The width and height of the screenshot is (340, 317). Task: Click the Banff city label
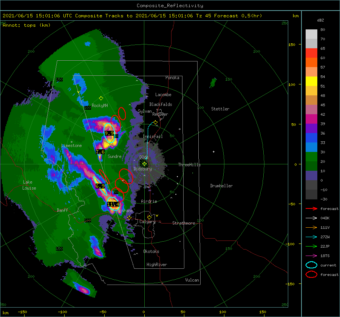pyautogui.click(x=62, y=210)
